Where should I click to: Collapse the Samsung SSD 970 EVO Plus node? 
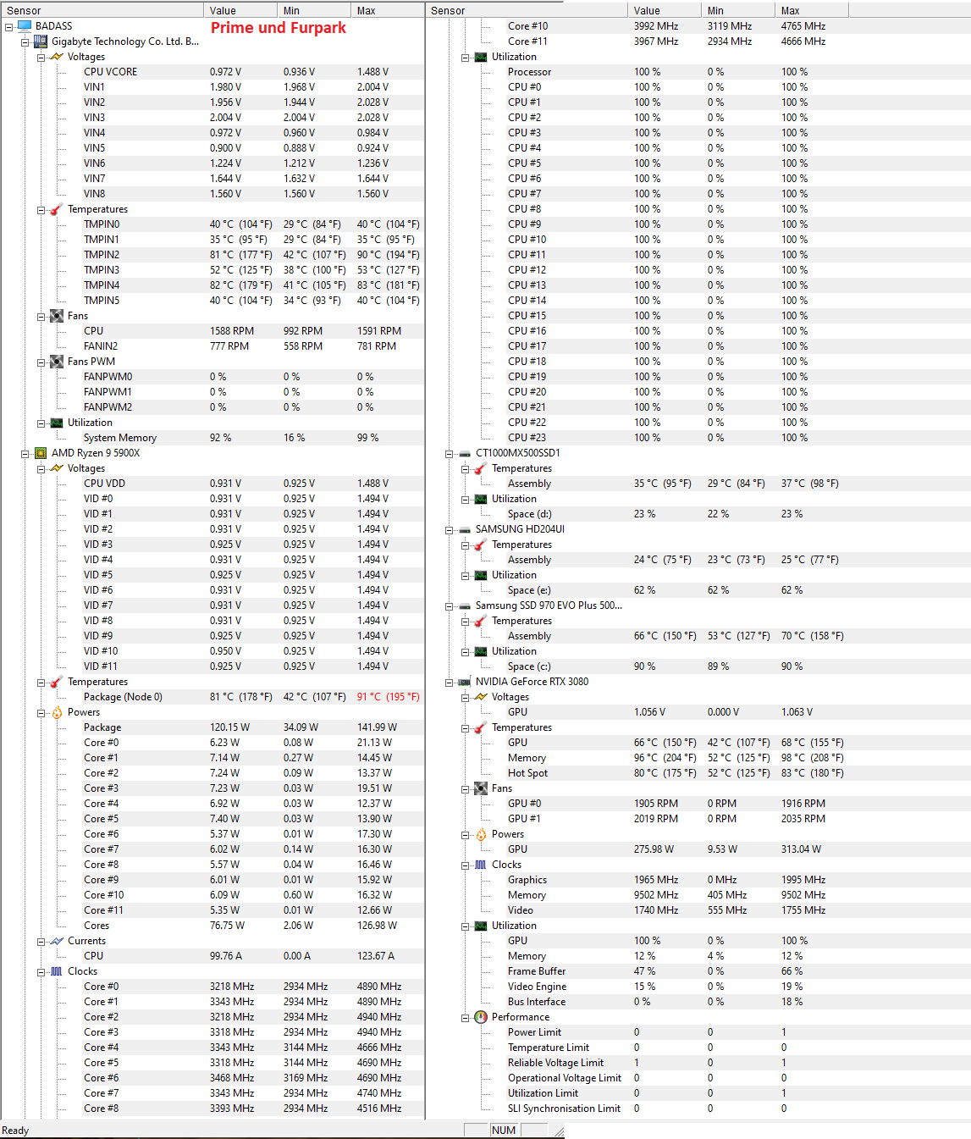[450, 606]
